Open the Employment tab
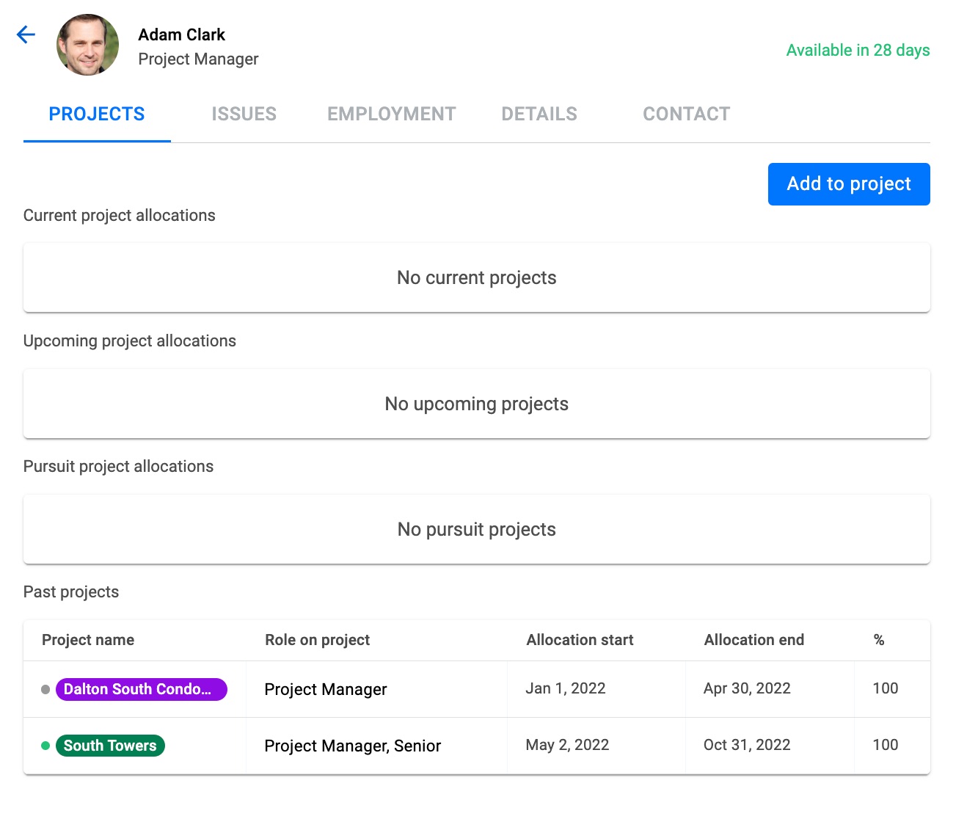 point(392,114)
